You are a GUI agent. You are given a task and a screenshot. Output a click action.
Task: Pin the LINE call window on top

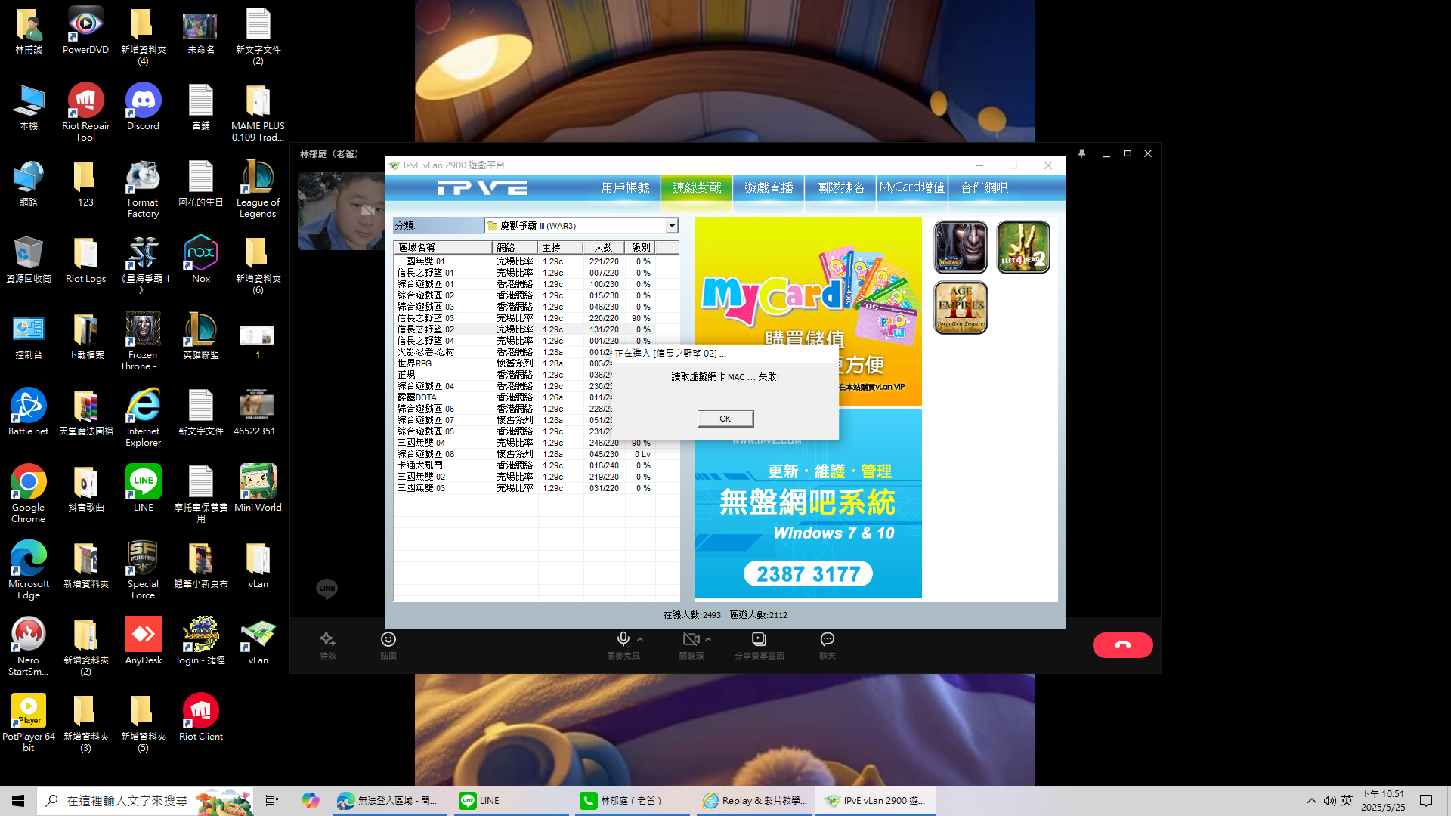click(x=1081, y=153)
